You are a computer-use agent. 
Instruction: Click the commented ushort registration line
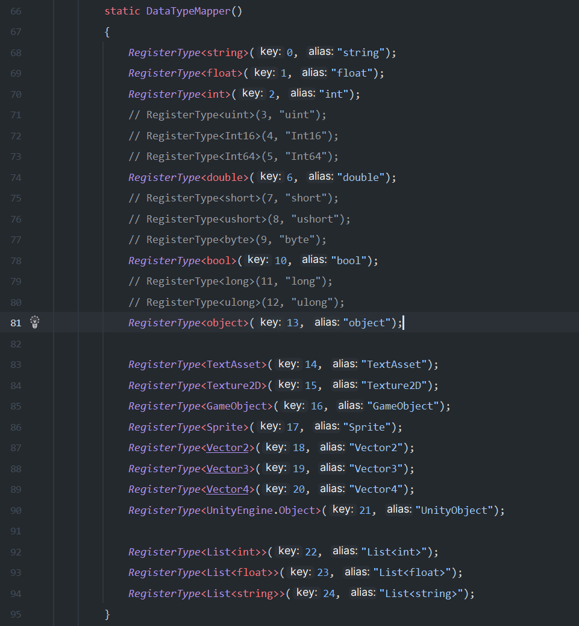(x=239, y=219)
